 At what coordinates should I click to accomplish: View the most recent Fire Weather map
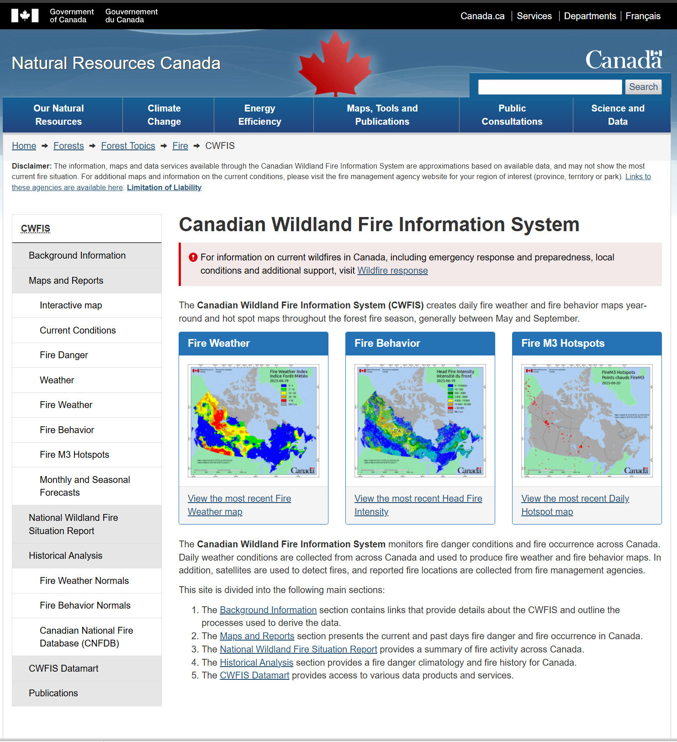(239, 505)
